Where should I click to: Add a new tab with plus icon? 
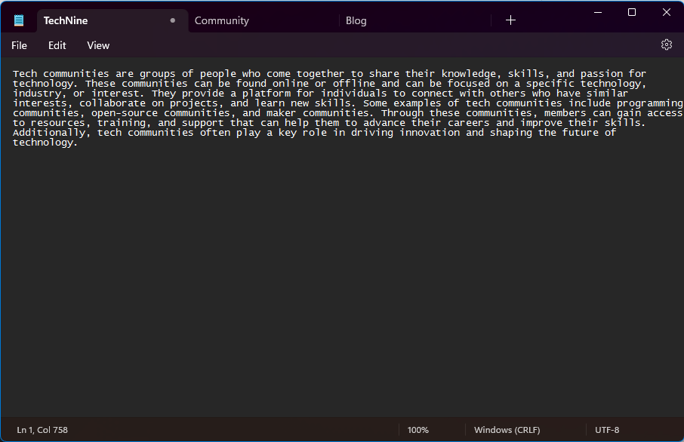click(510, 20)
